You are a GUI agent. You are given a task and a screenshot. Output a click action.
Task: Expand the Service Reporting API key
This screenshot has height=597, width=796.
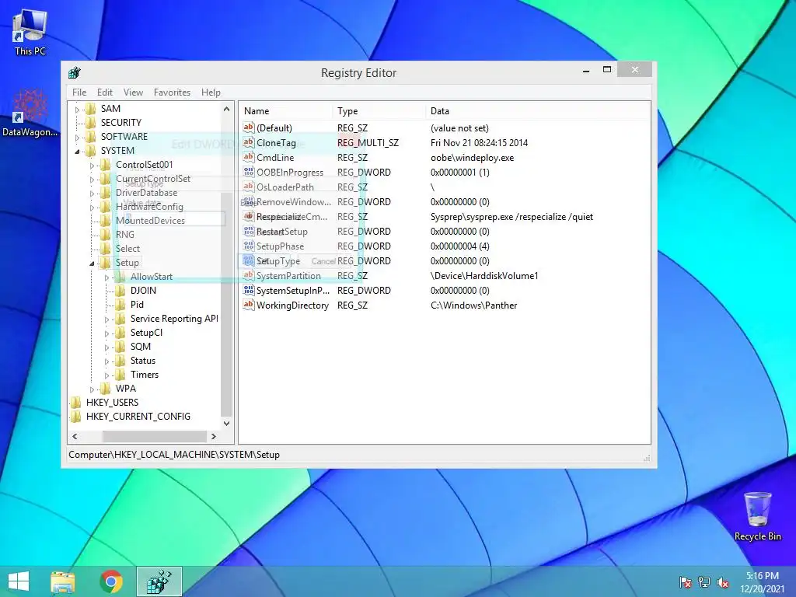(106, 319)
